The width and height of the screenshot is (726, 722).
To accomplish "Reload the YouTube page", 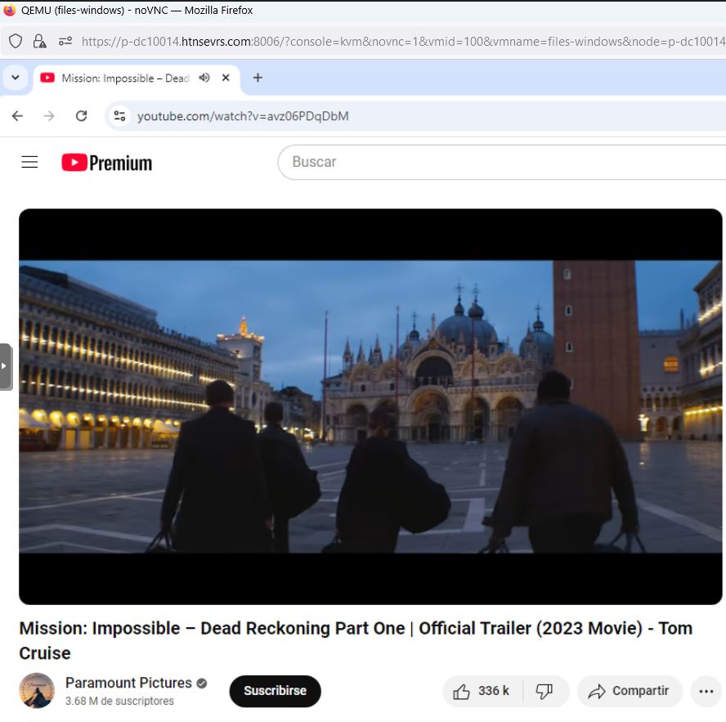I will pyautogui.click(x=81, y=116).
